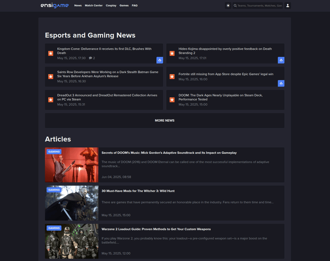Screen dimensions: 330x261
Task: Click the flame icon on Fortnite news
Action: tap(281, 83)
